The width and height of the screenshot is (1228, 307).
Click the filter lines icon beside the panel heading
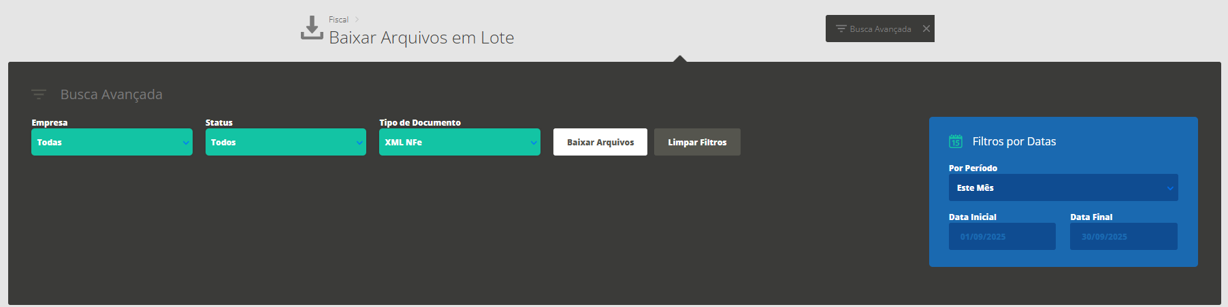coord(39,94)
